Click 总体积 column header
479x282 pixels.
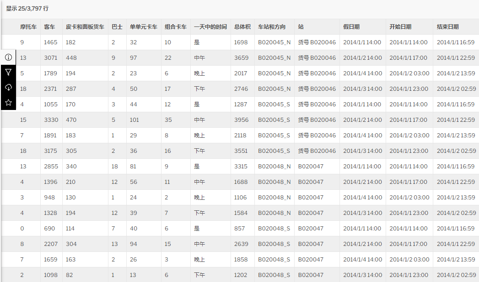pyautogui.click(x=242, y=27)
